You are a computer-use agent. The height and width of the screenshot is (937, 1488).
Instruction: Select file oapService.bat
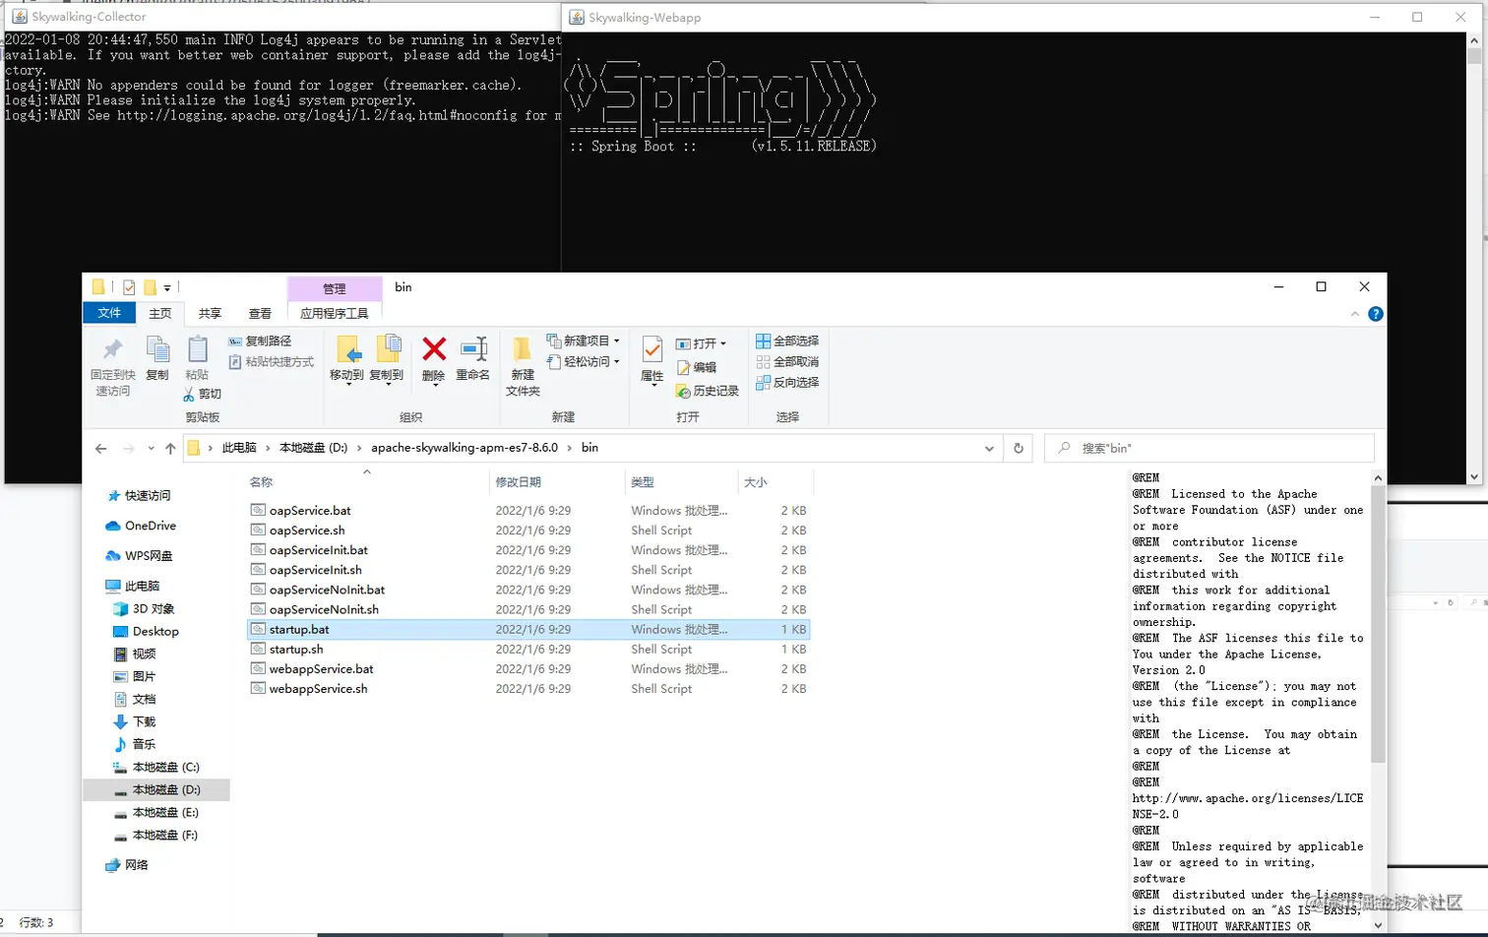click(x=528, y=510)
